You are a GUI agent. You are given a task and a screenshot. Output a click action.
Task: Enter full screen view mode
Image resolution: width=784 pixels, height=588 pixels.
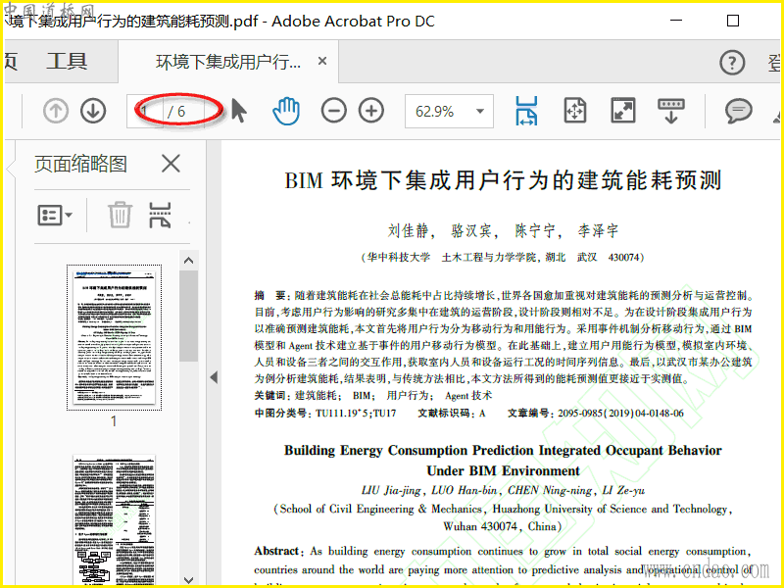(623, 111)
